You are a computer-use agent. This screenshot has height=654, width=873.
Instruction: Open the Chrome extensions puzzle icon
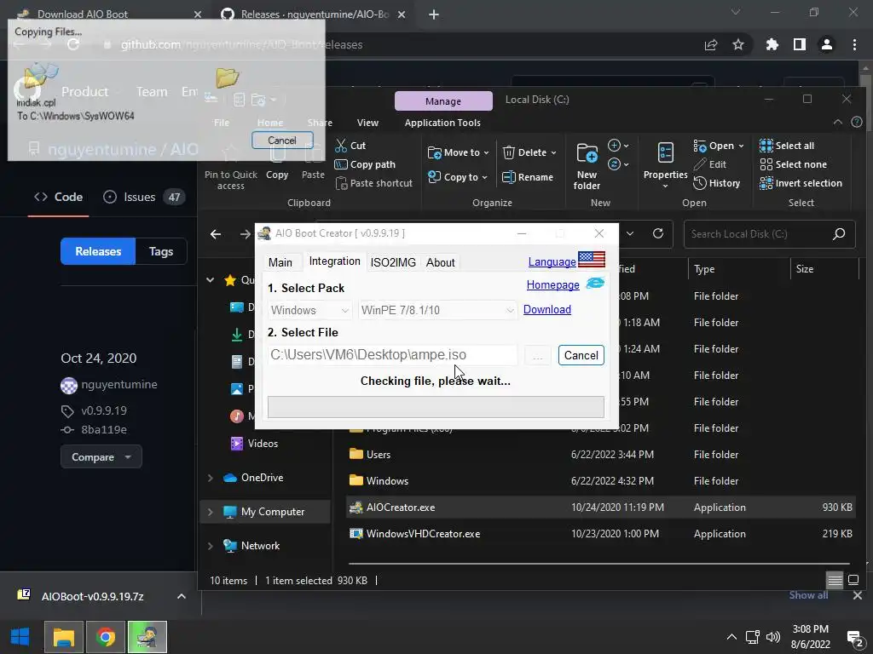point(772,44)
